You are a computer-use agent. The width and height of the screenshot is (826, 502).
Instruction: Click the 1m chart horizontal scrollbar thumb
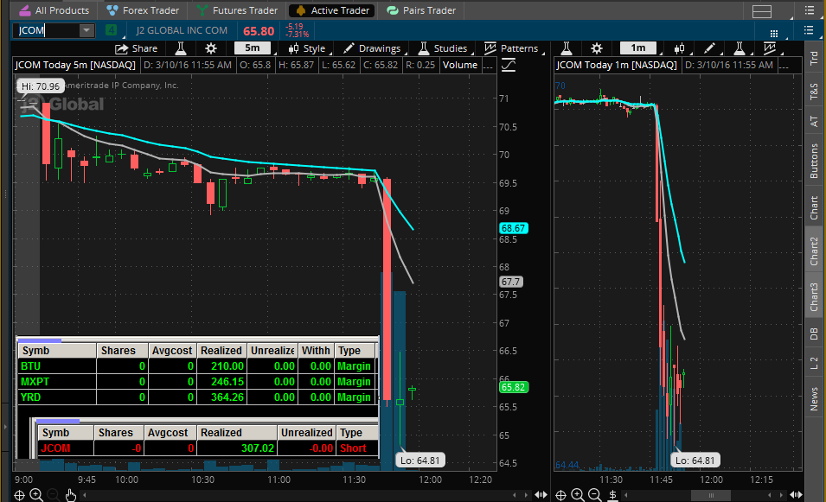pos(711,495)
